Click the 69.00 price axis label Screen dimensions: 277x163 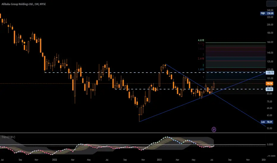click(270, 108)
